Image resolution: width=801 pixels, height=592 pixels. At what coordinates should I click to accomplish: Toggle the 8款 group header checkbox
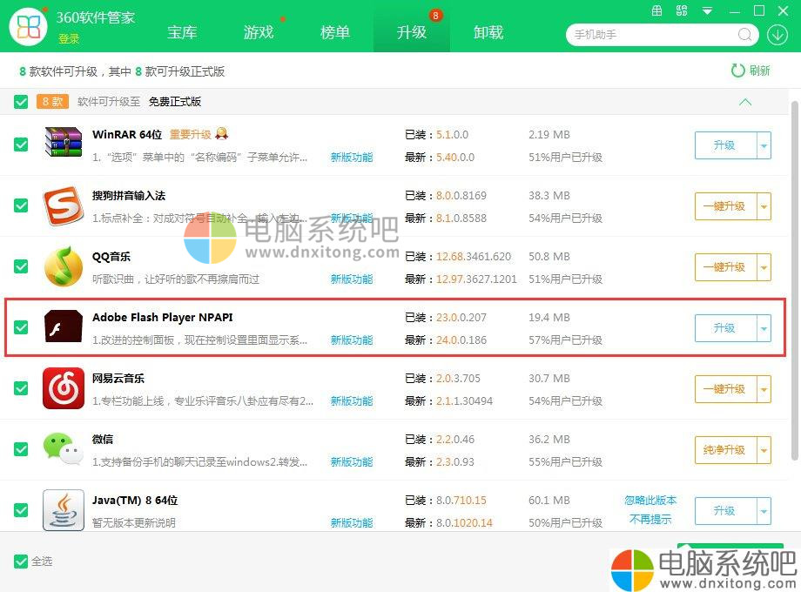[21, 102]
